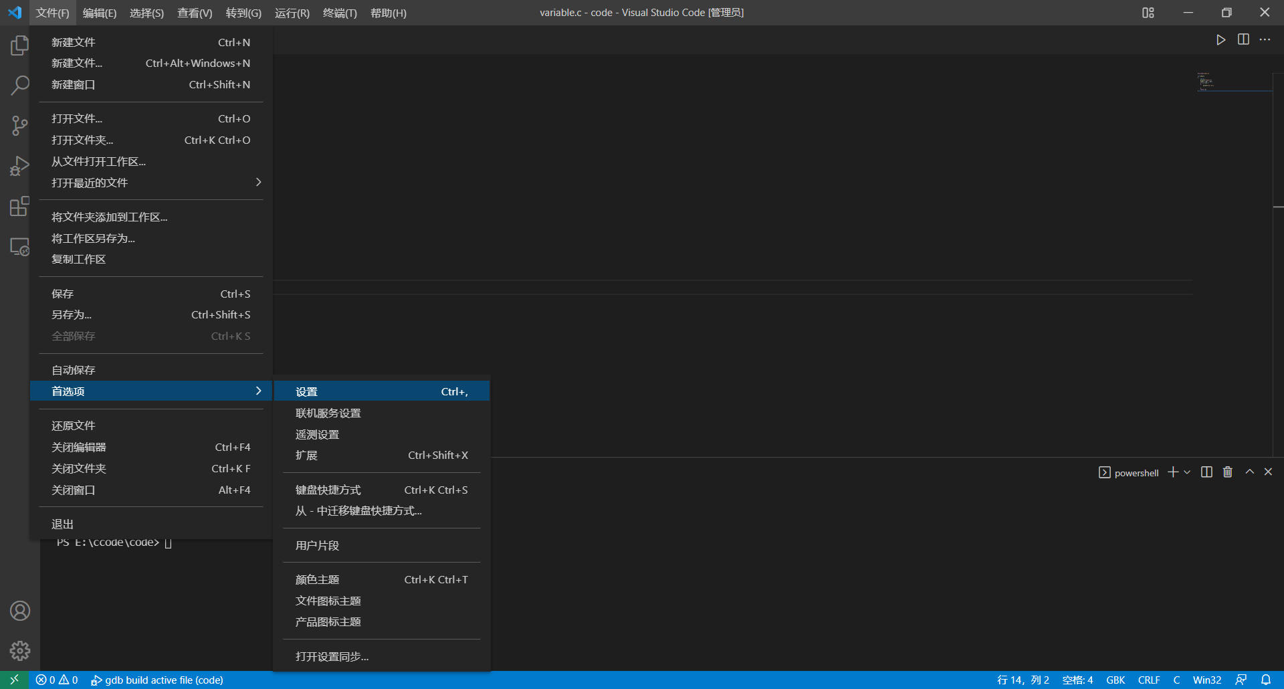This screenshot has width=1284, height=689.
Task: Open the notifications bell icon
Action: [1266, 680]
